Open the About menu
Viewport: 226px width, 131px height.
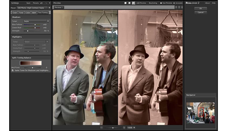pyautogui.click(x=207, y=3)
